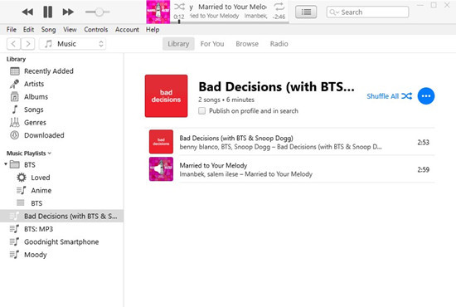Open the Help menu
Viewport: 456px width, 307px height.
point(153,29)
